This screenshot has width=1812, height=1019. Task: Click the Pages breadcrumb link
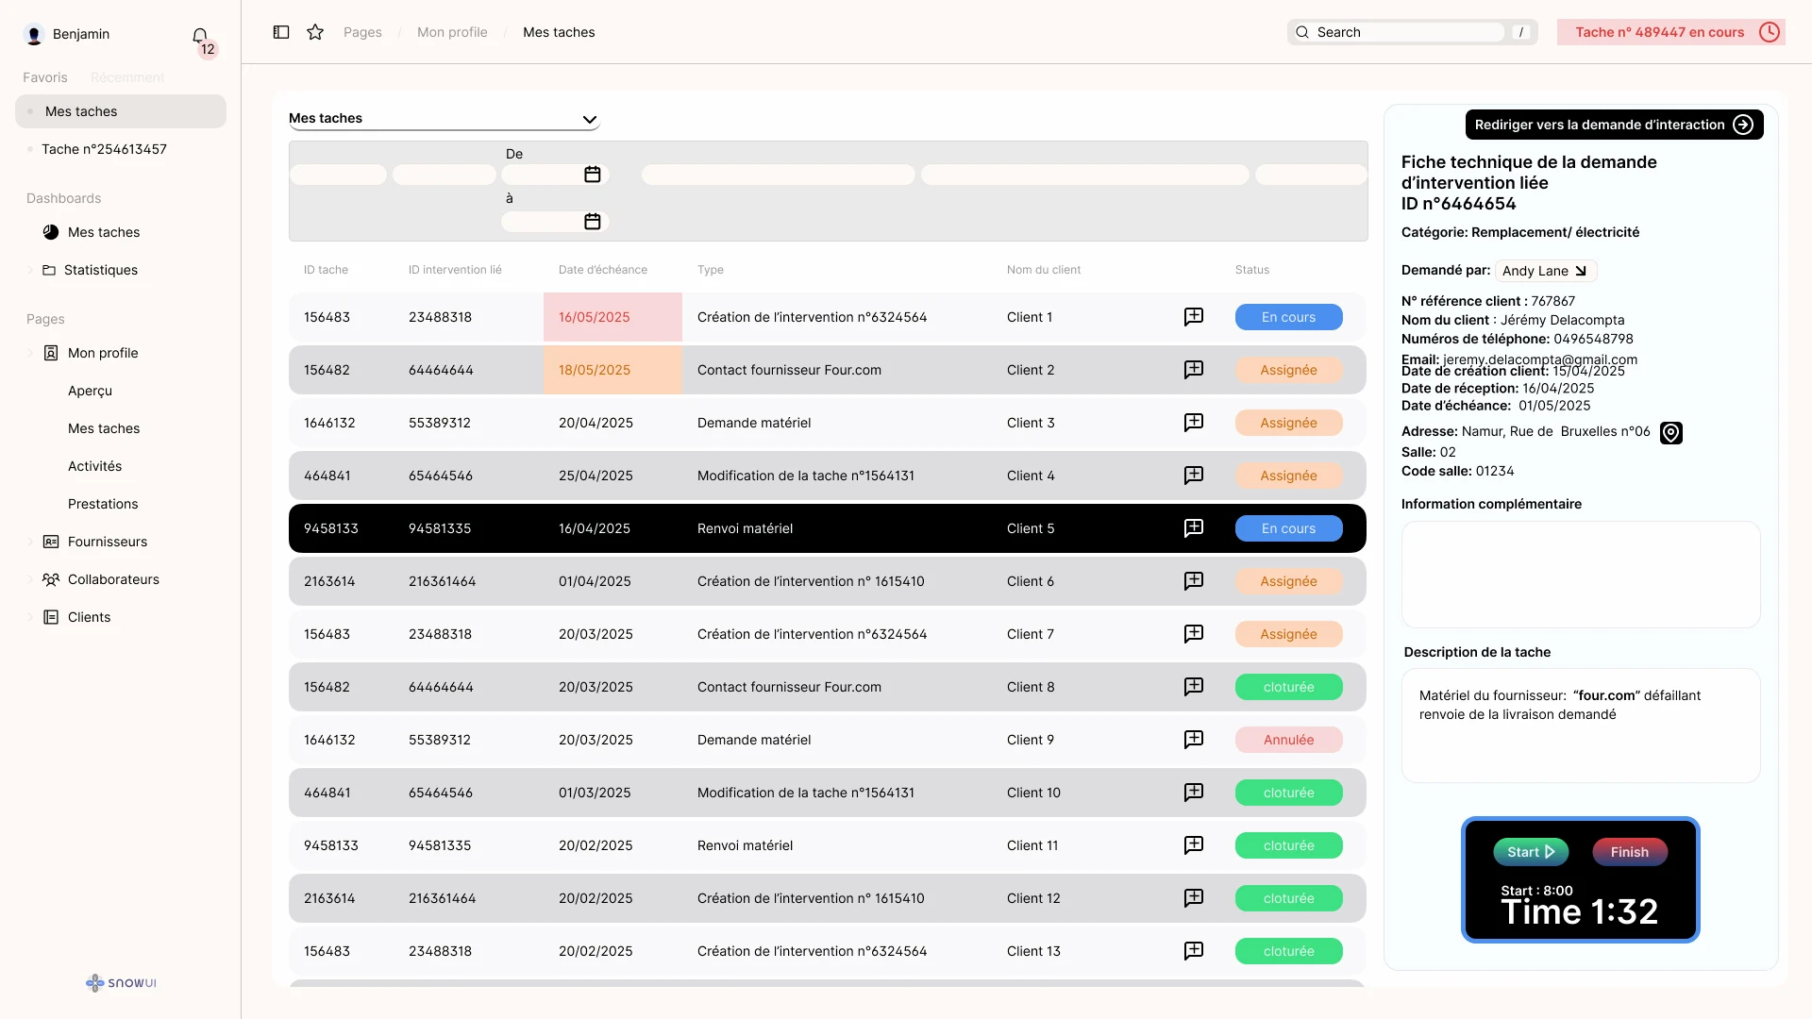pyautogui.click(x=362, y=32)
